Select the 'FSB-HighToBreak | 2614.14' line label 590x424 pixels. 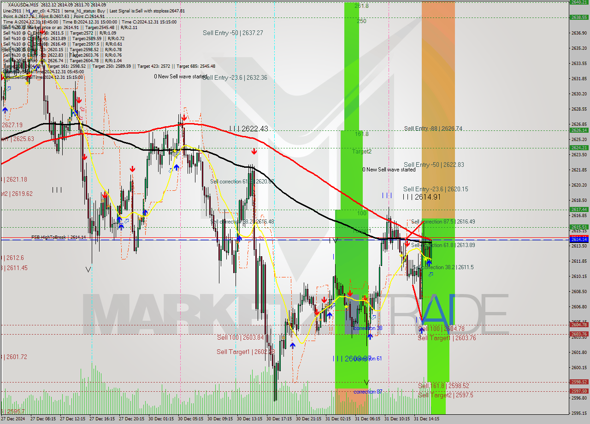click(59, 237)
